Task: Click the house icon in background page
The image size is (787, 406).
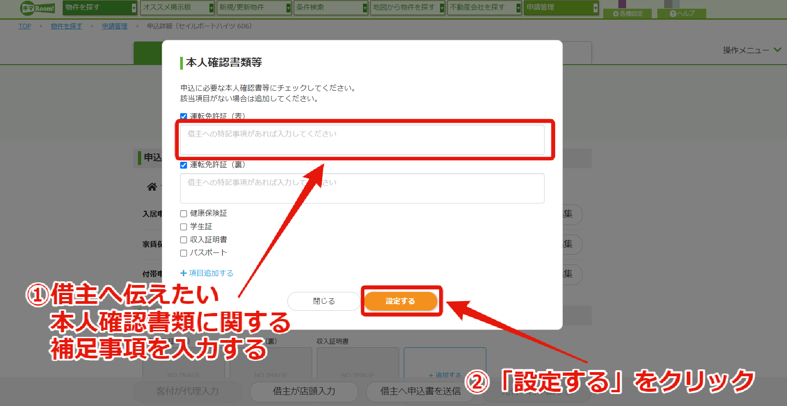Action: pyautogui.click(x=152, y=187)
